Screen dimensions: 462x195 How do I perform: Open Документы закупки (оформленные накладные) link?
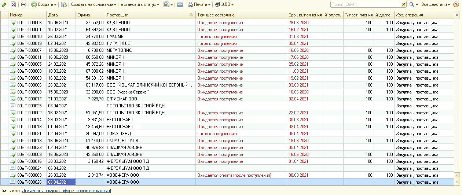(66, 191)
